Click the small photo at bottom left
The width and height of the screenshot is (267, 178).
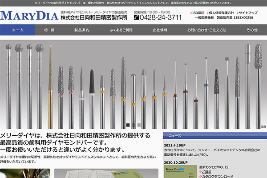(x=25, y=173)
